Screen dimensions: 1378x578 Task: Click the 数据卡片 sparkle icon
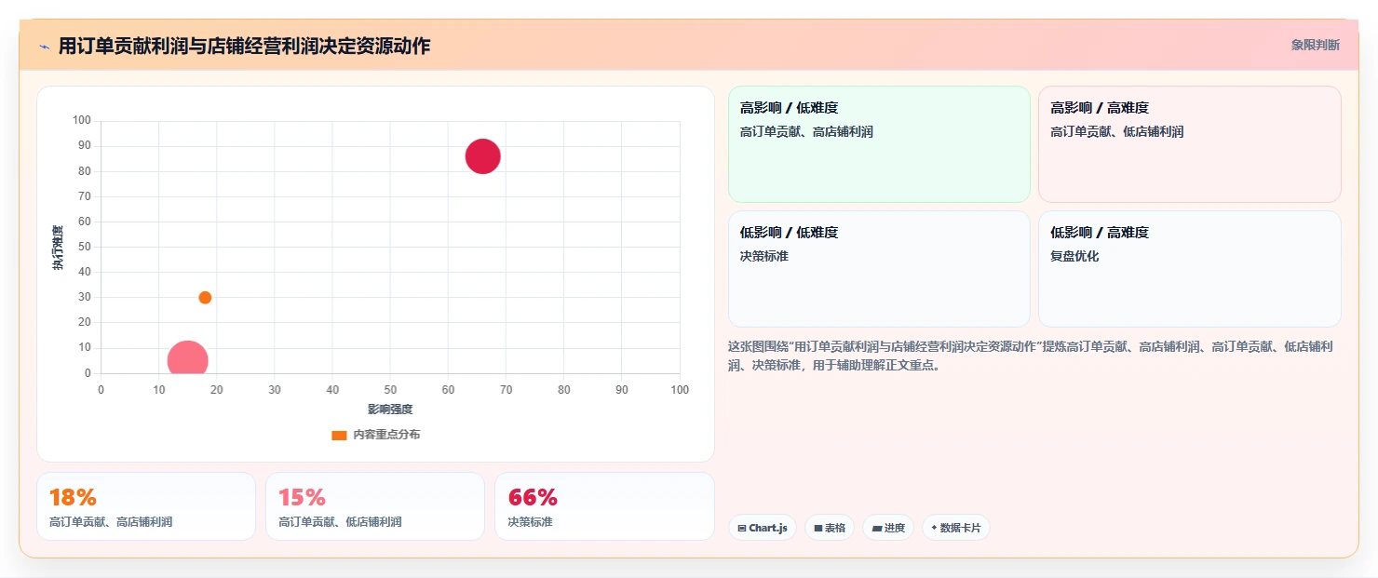click(934, 528)
